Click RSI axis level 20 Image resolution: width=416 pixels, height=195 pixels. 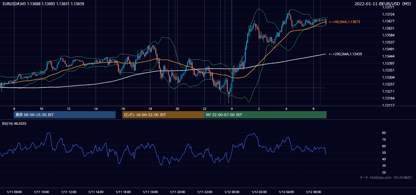click(x=384, y=172)
